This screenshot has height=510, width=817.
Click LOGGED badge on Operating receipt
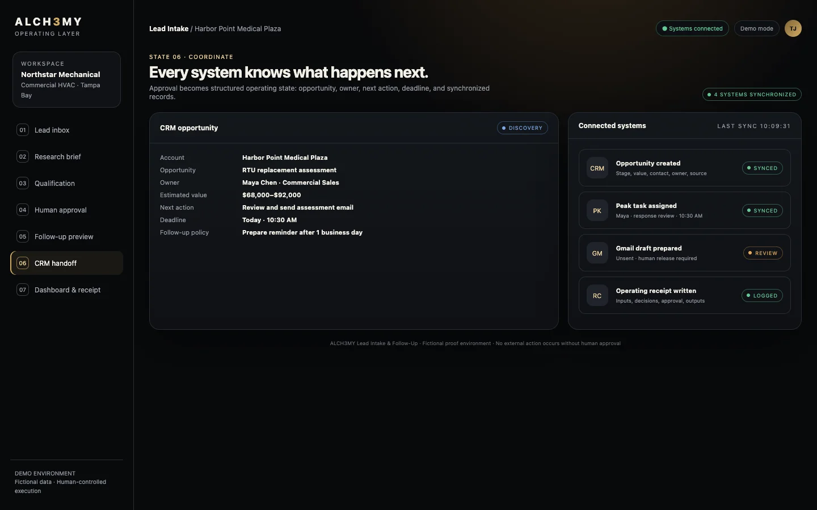762,296
